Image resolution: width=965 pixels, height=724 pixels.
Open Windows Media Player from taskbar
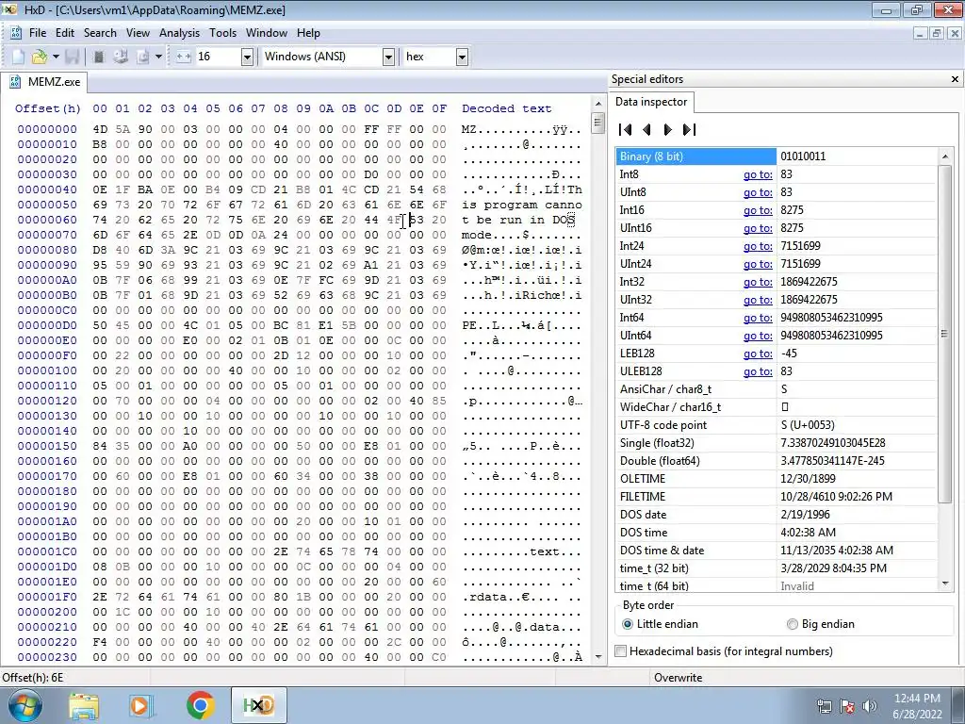coord(140,705)
